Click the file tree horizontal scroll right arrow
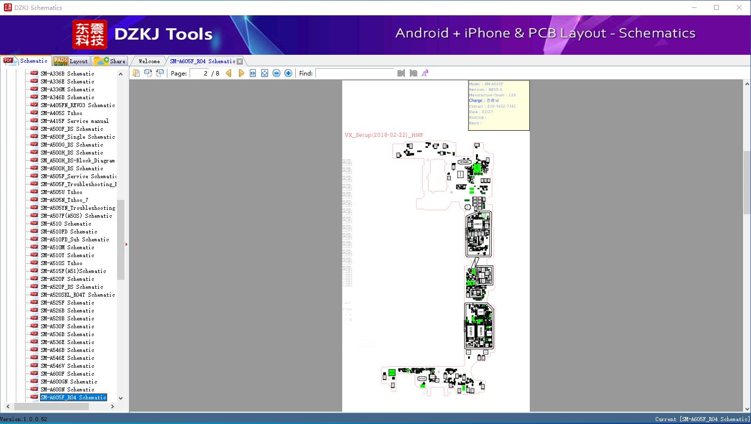Viewport: 751px width, 424px height. 113,407
